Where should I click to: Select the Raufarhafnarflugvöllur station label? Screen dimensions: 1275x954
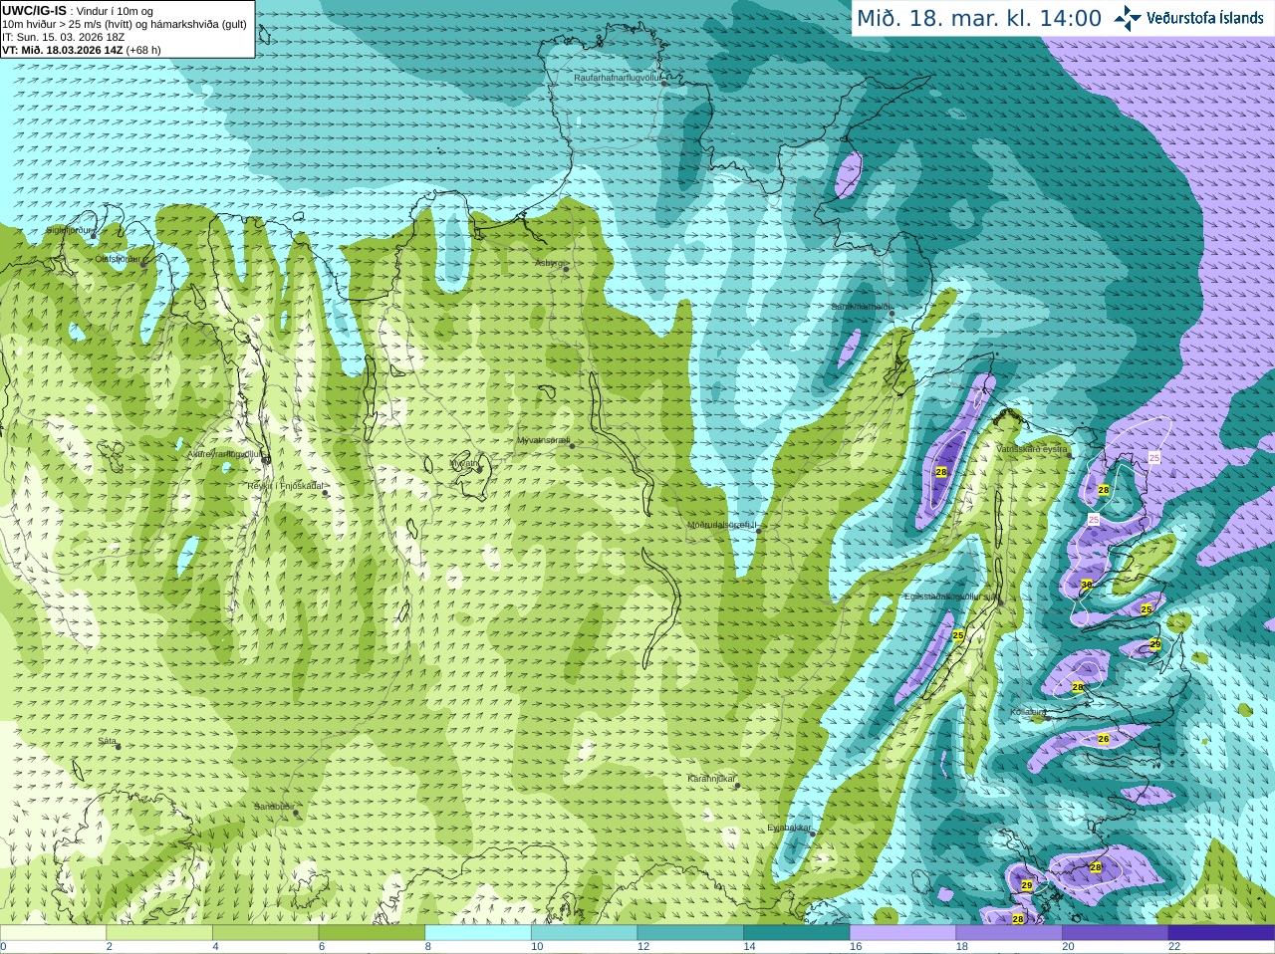618,77
